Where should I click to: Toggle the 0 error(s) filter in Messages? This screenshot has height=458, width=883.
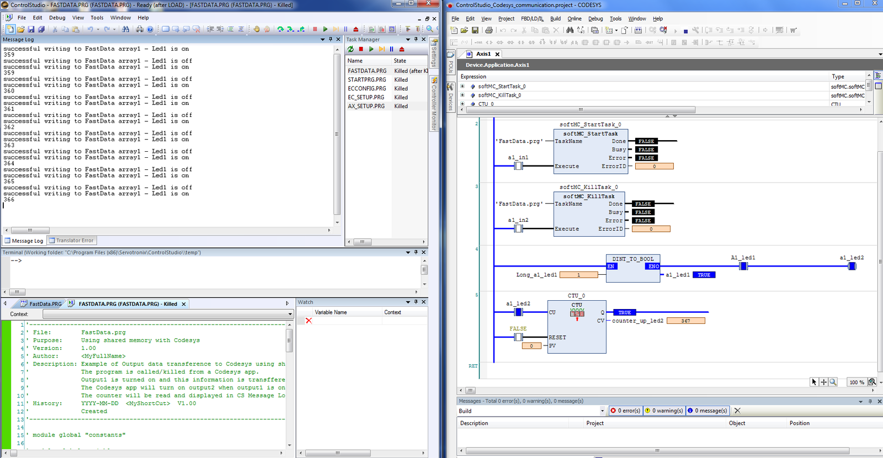(625, 411)
